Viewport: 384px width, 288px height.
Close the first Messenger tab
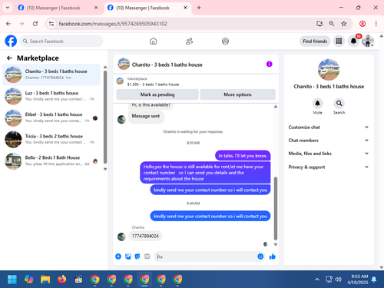pyautogui.click(x=96, y=8)
